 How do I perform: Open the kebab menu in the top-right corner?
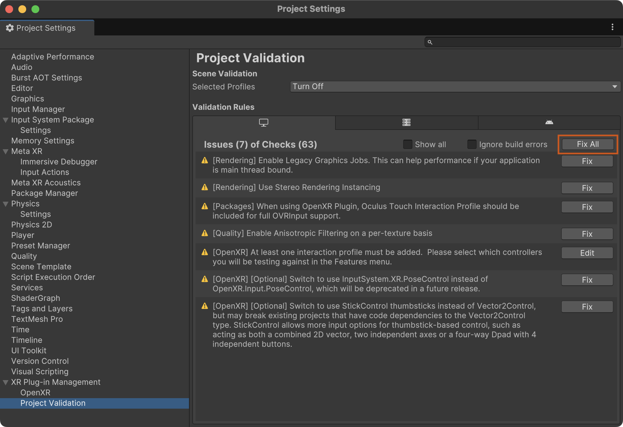tap(613, 27)
